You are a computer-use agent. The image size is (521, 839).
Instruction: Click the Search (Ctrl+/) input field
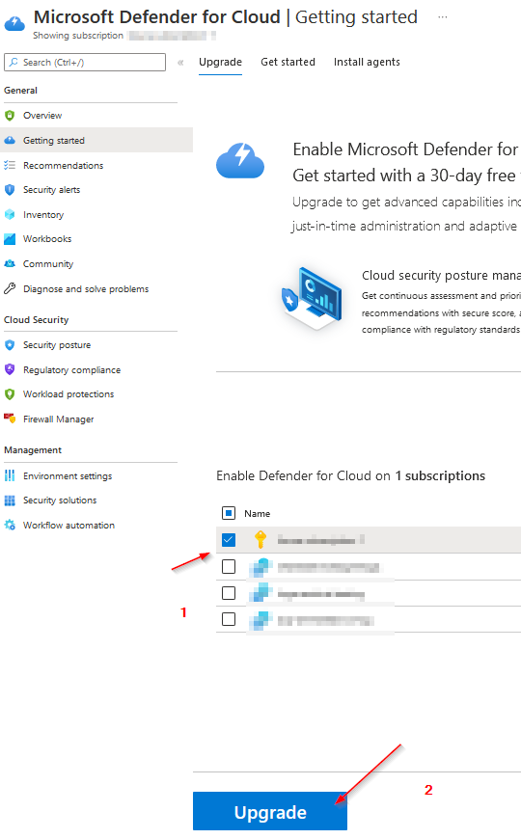coord(85,62)
